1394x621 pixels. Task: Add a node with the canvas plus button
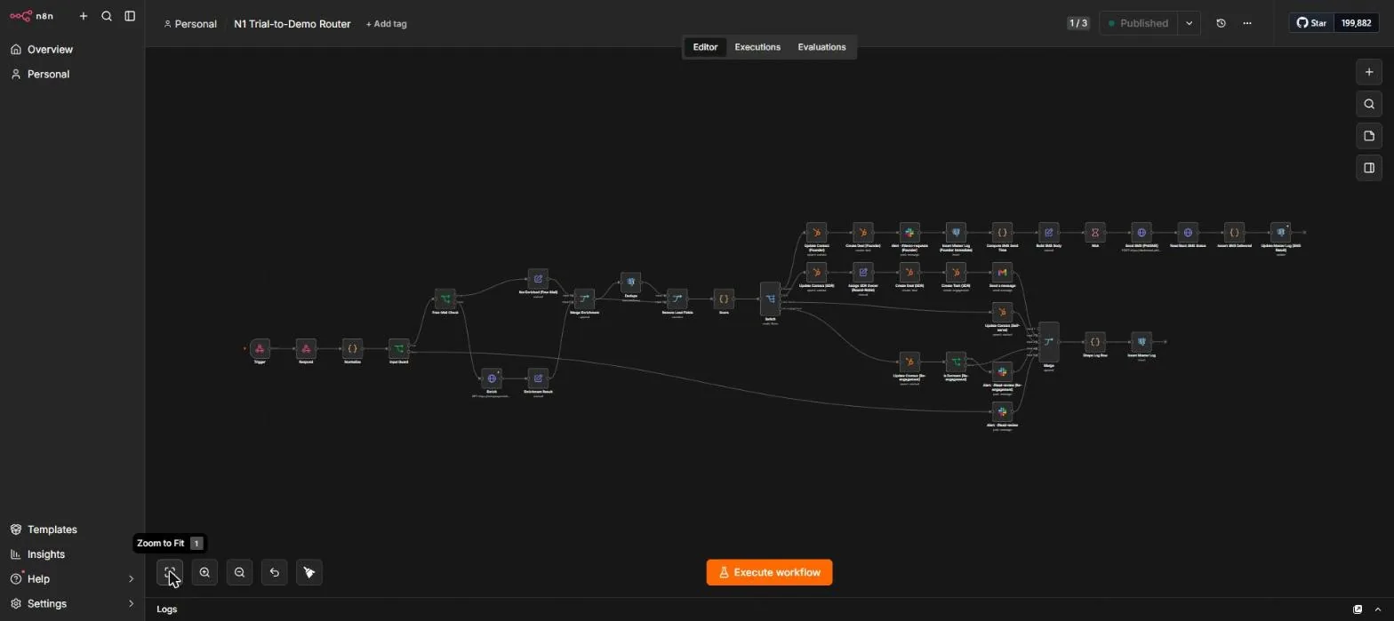pos(1369,72)
